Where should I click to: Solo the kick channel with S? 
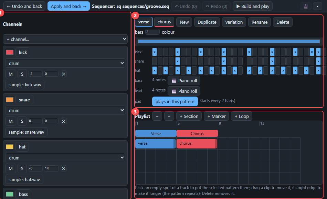22,74
